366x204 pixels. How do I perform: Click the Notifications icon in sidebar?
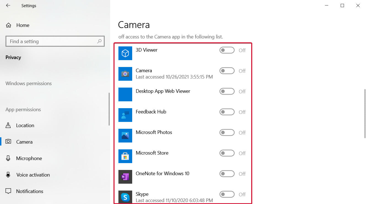tap(8, 191)
